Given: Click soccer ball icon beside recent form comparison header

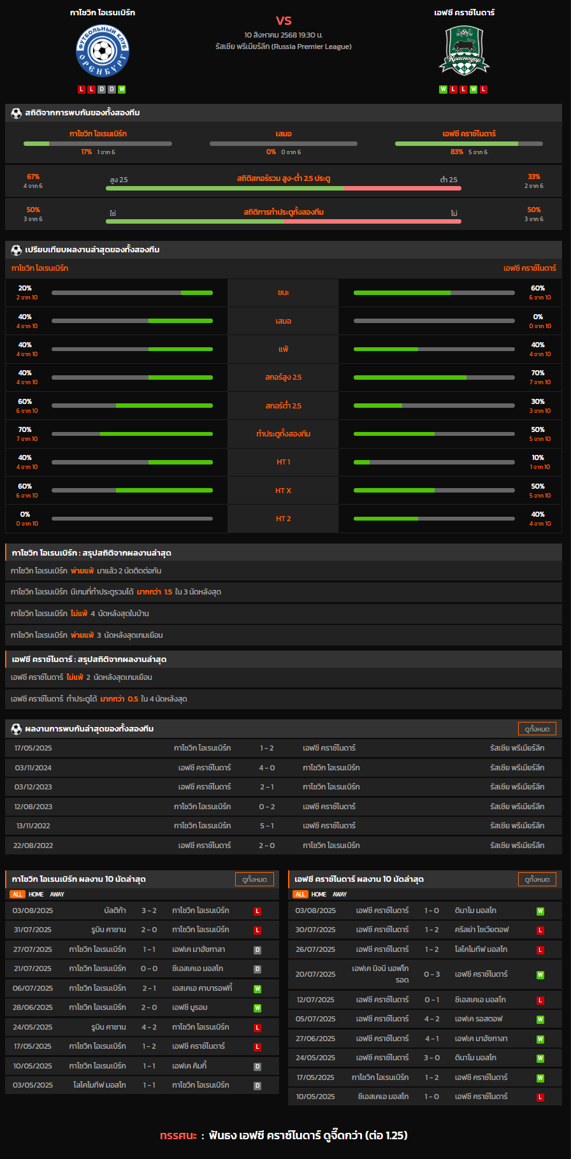Looking at the screenshot, I should coord(17,250).
